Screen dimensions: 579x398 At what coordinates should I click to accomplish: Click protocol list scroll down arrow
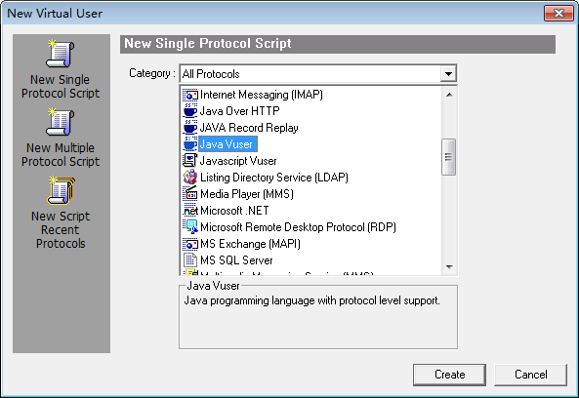pos(449,266)
